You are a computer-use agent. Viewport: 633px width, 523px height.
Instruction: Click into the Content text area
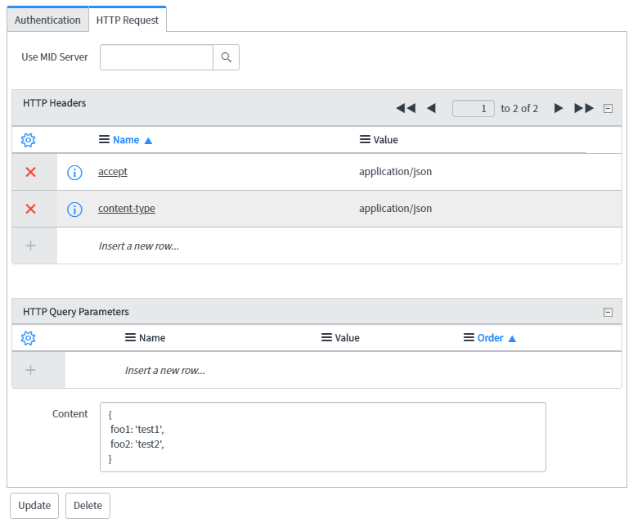[323, 437]
